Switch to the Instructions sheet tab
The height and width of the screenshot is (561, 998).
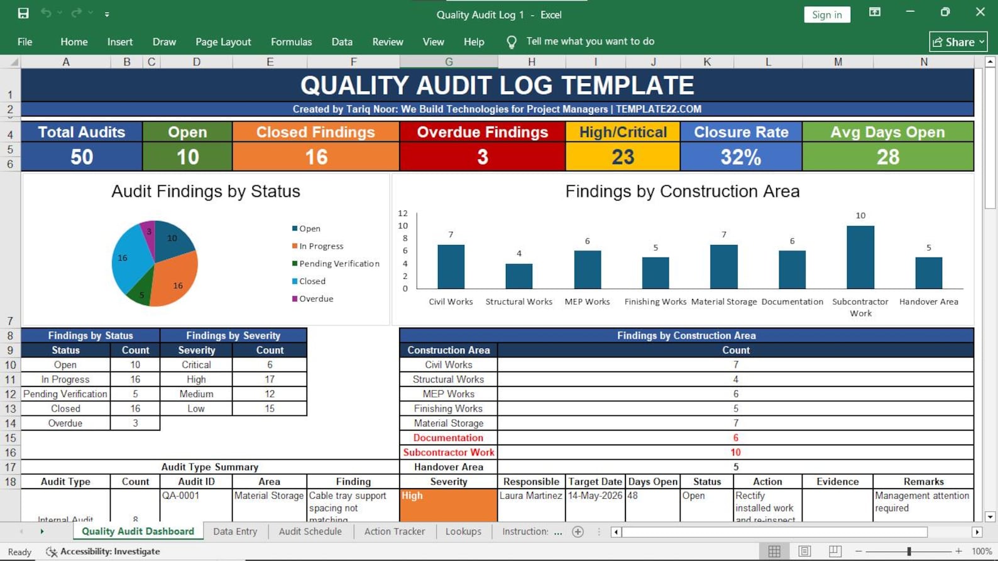click(525, 531)
